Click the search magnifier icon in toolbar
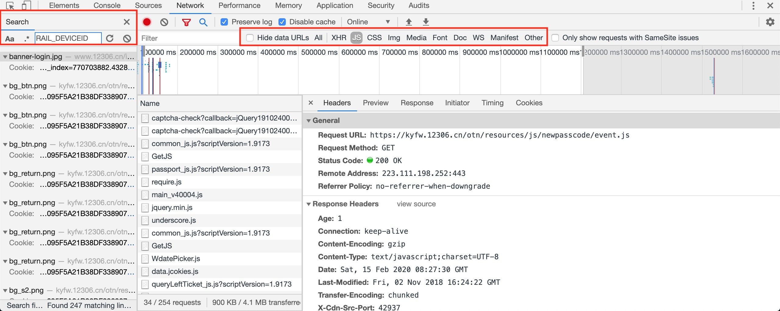 pos(203,22)
